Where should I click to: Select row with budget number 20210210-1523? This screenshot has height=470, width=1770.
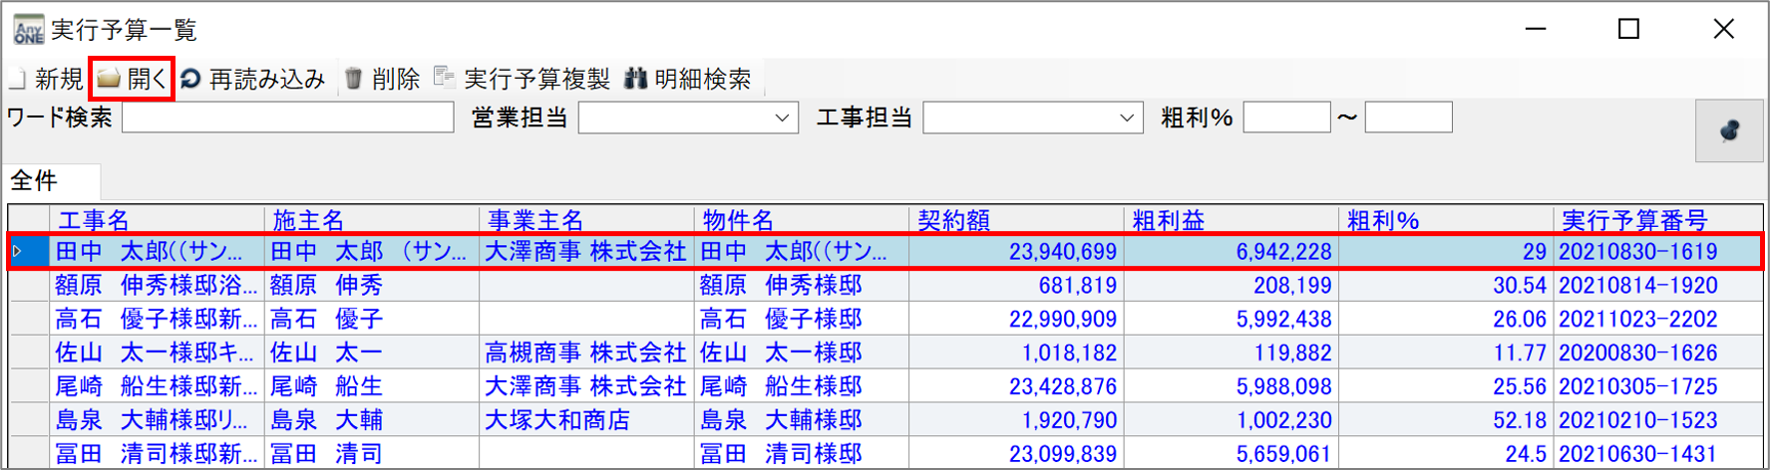pyautogui.click(x=1637, y=420)
